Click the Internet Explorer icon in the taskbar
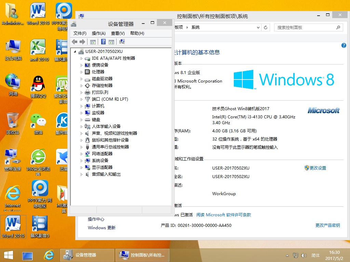Screen dimensions: 350x262 coord(49,255)
